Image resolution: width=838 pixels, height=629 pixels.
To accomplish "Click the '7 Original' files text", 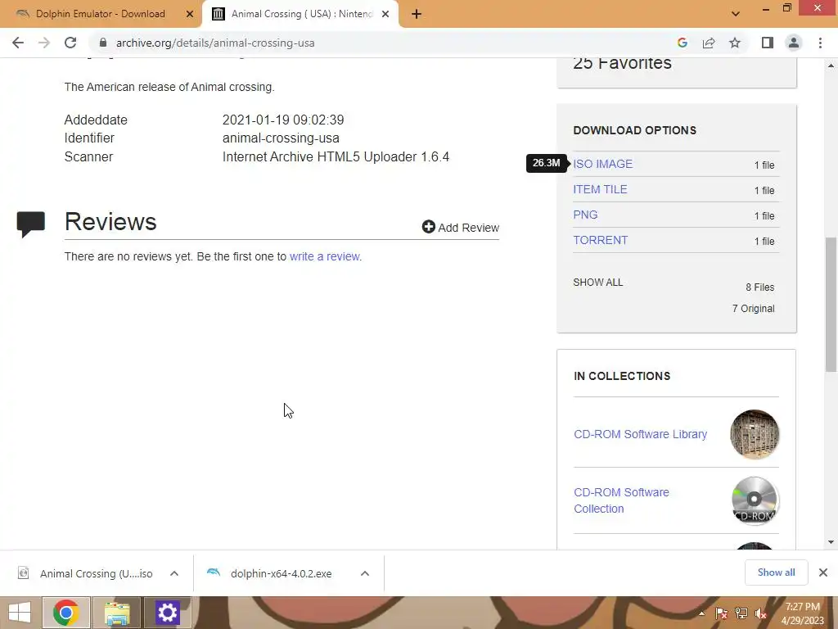I will (x=753, y=309).
